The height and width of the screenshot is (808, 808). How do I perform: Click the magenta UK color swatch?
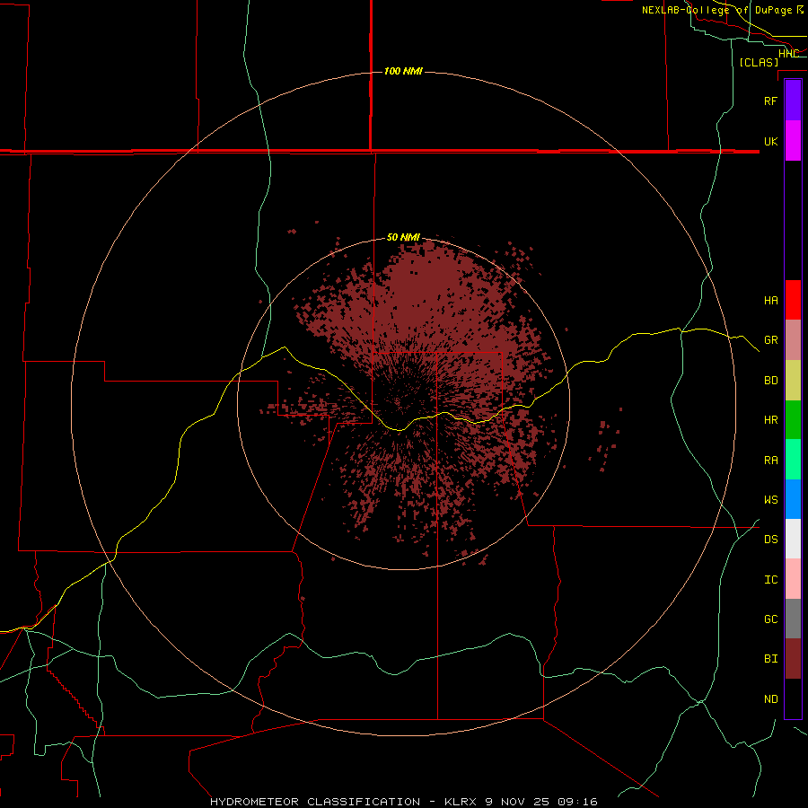coord(793,141)
